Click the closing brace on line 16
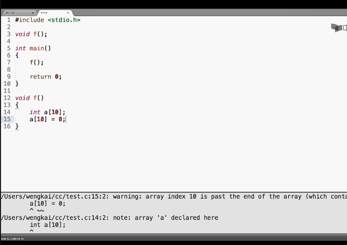 click(17, 126)
